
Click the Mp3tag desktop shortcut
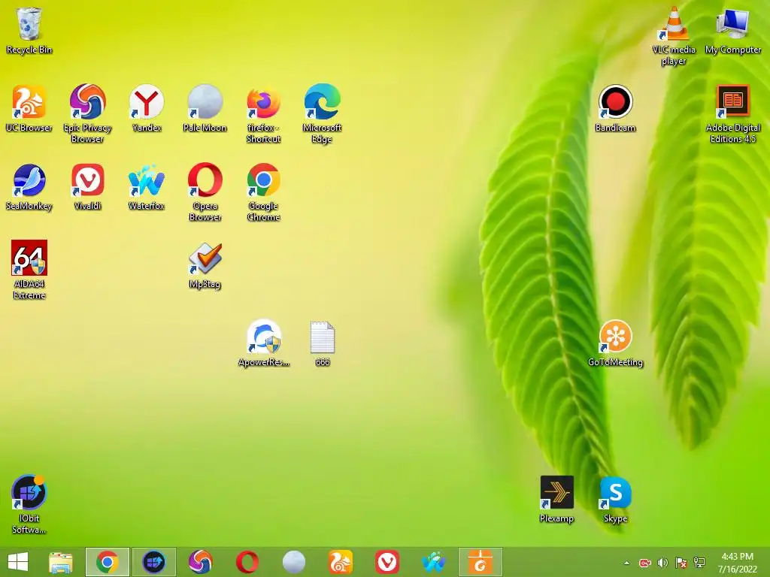click(205, 265)
